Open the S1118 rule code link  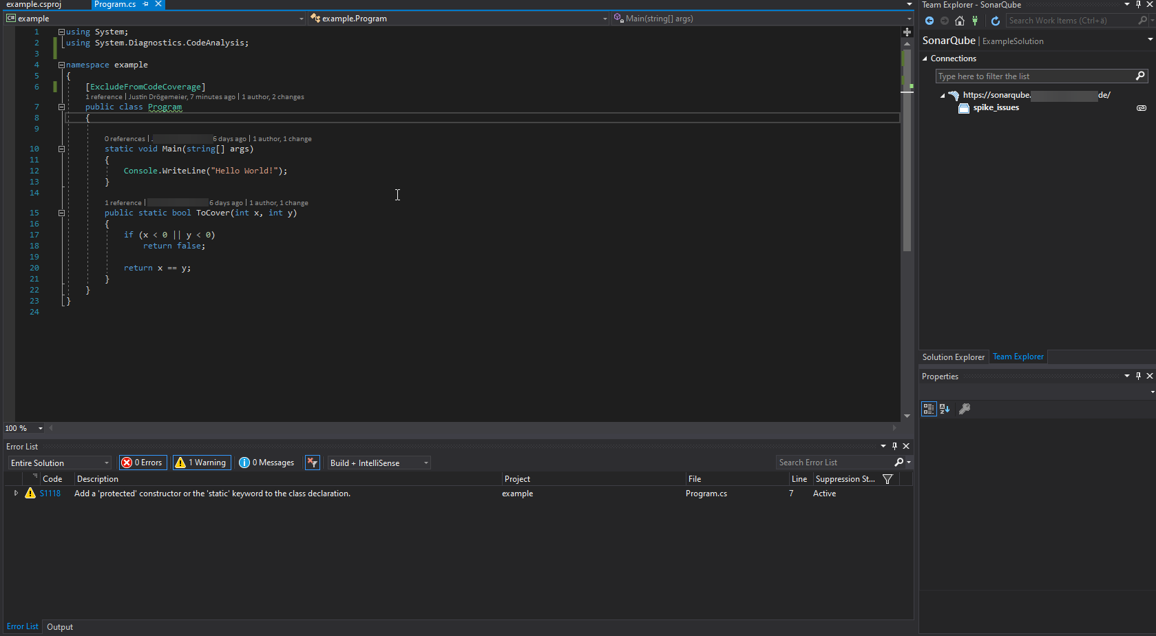pos(50,494)
